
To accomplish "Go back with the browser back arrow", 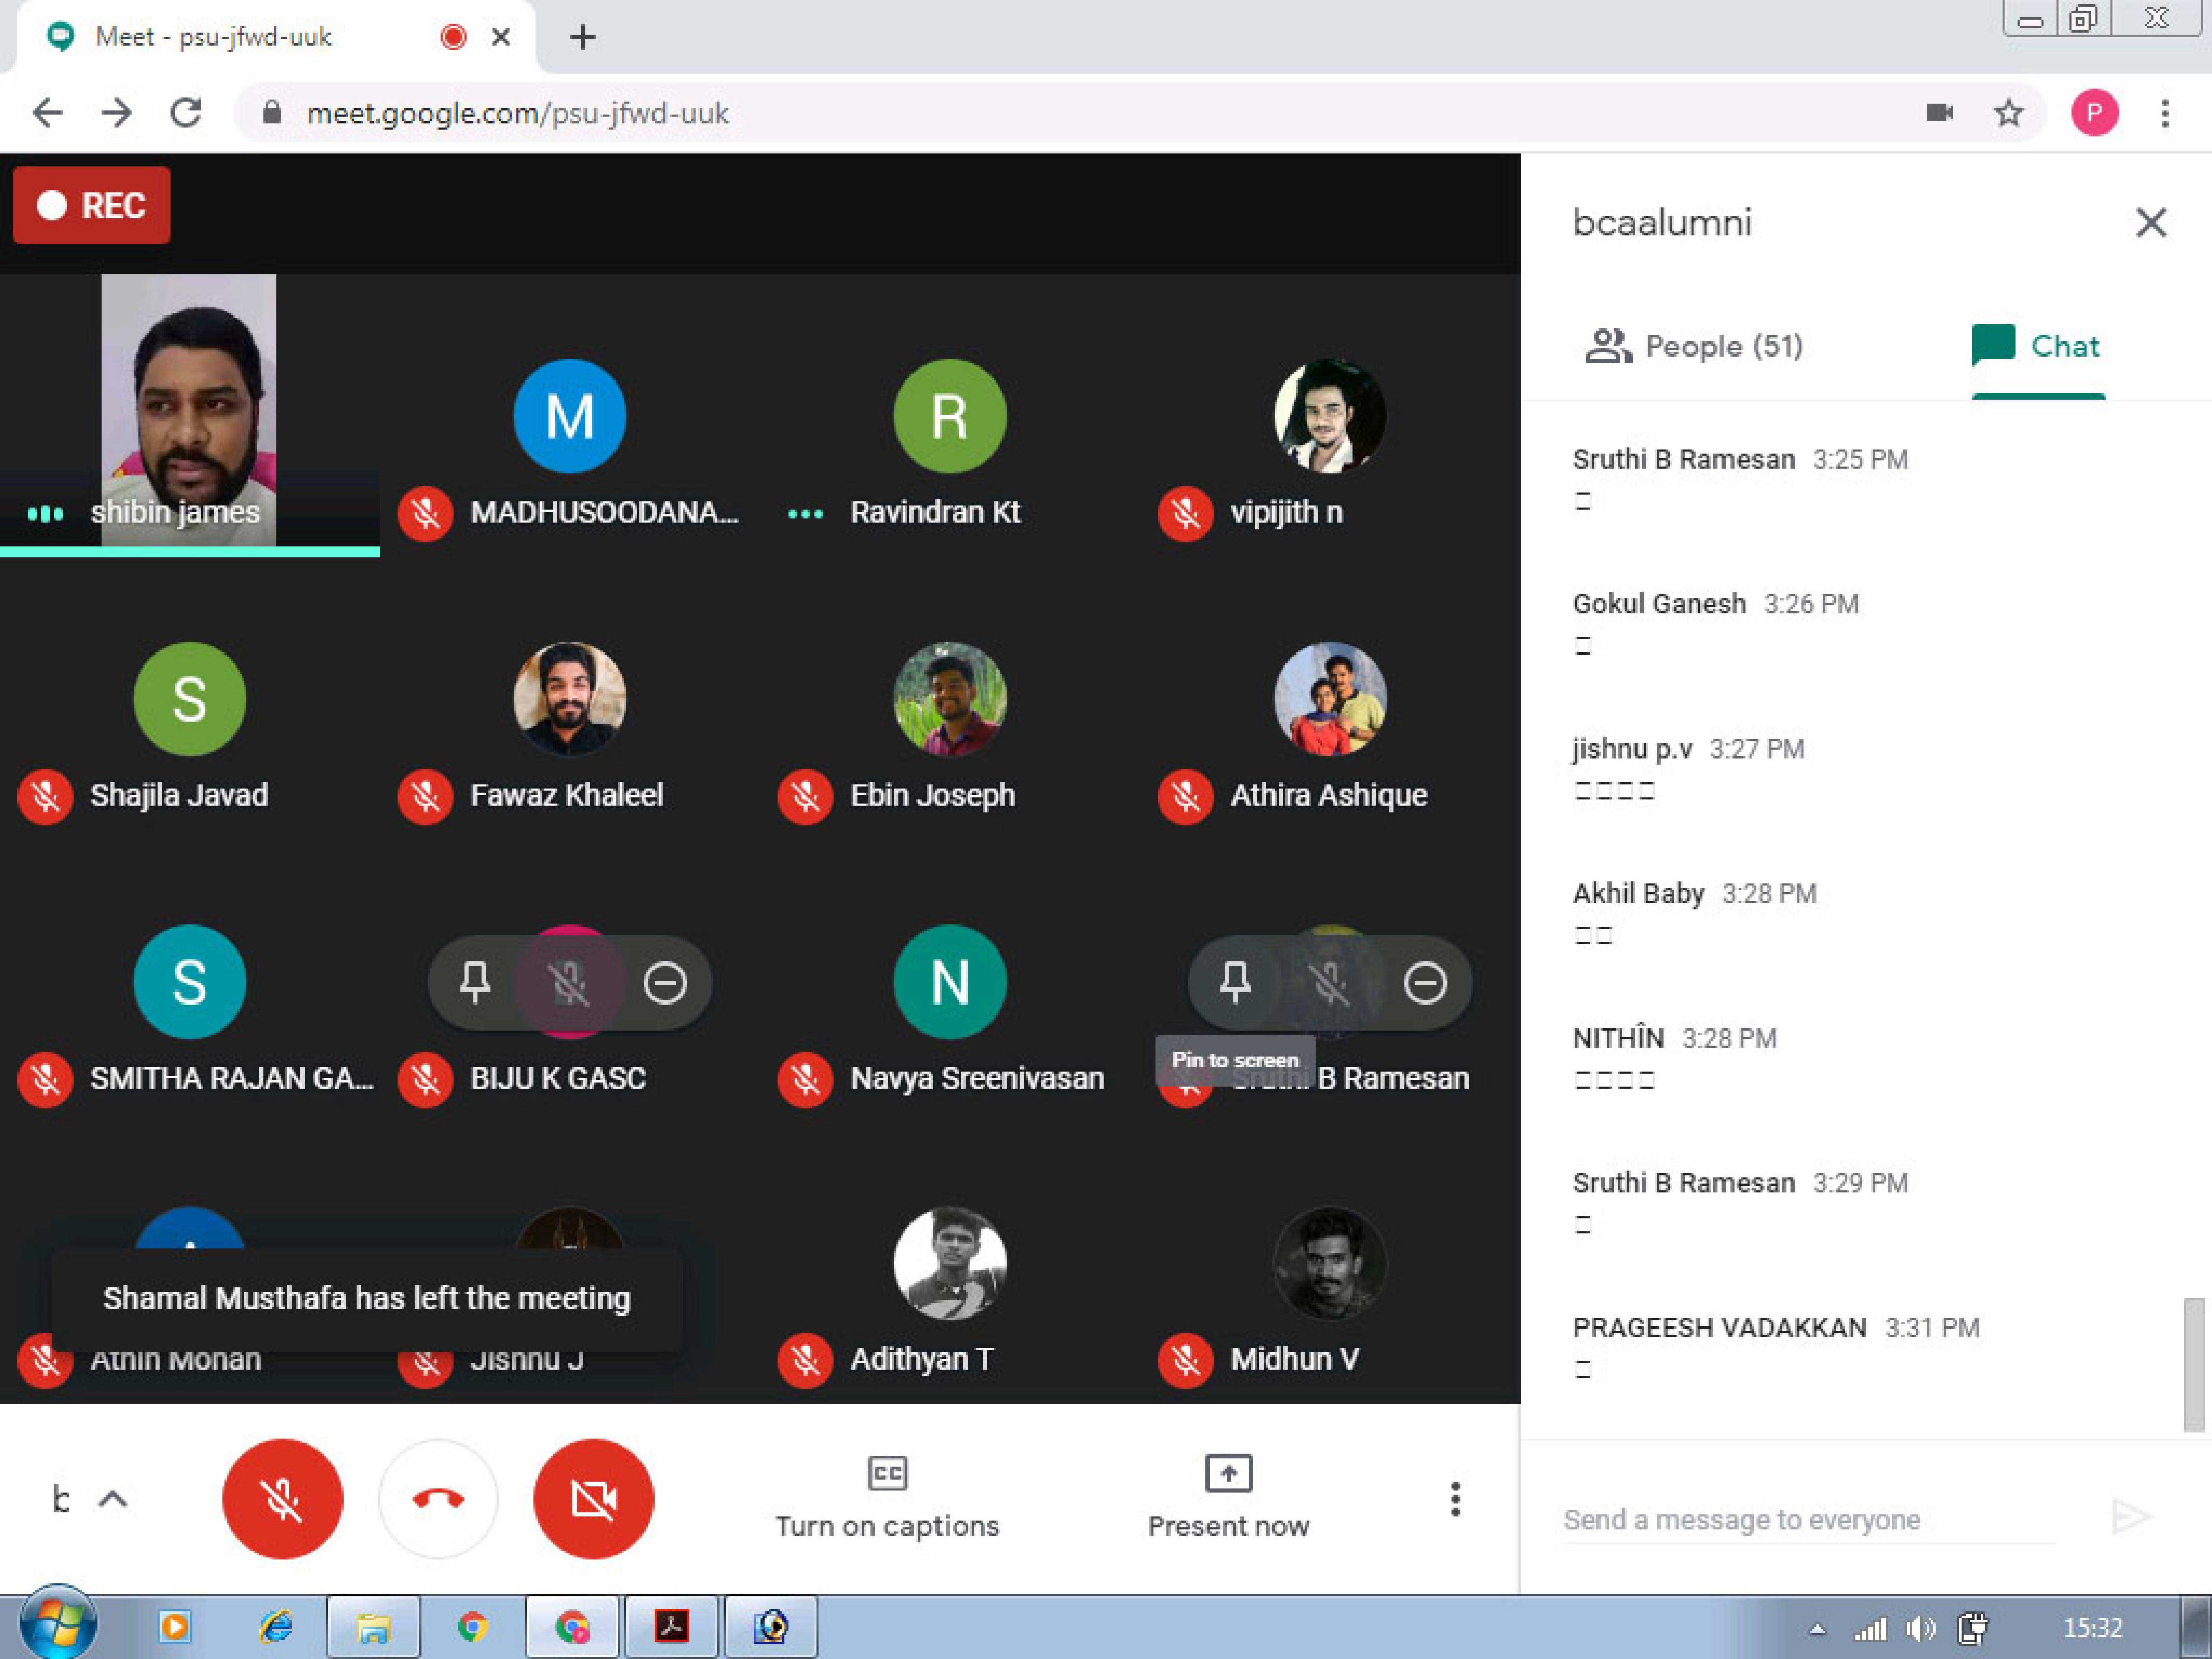I will pyautogui.click(x=47, y=113).
